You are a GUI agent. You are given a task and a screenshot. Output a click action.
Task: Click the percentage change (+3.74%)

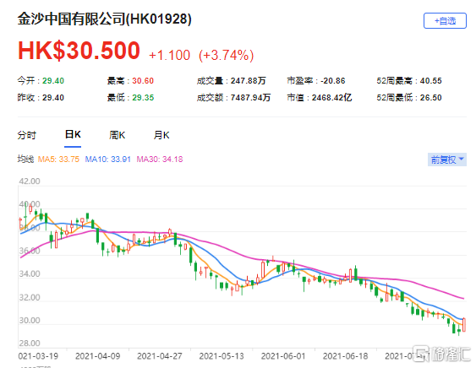tap(226, 55)
